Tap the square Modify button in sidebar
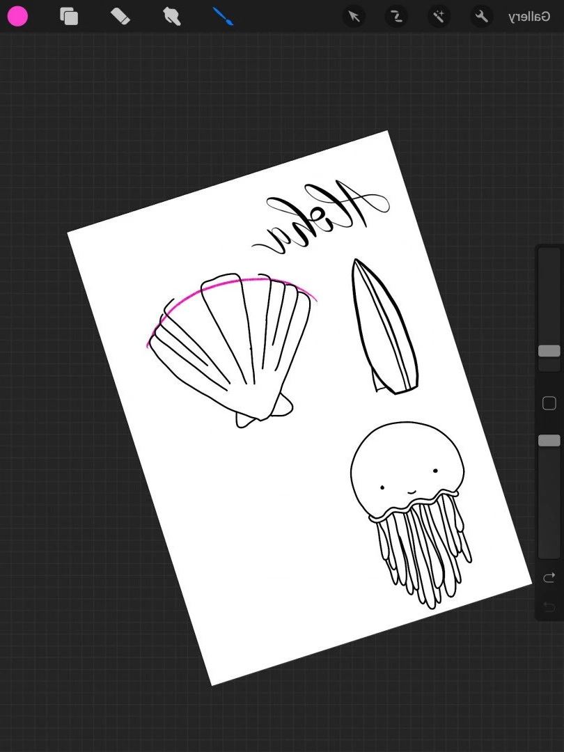564x752 pixels. coord(549,403)
